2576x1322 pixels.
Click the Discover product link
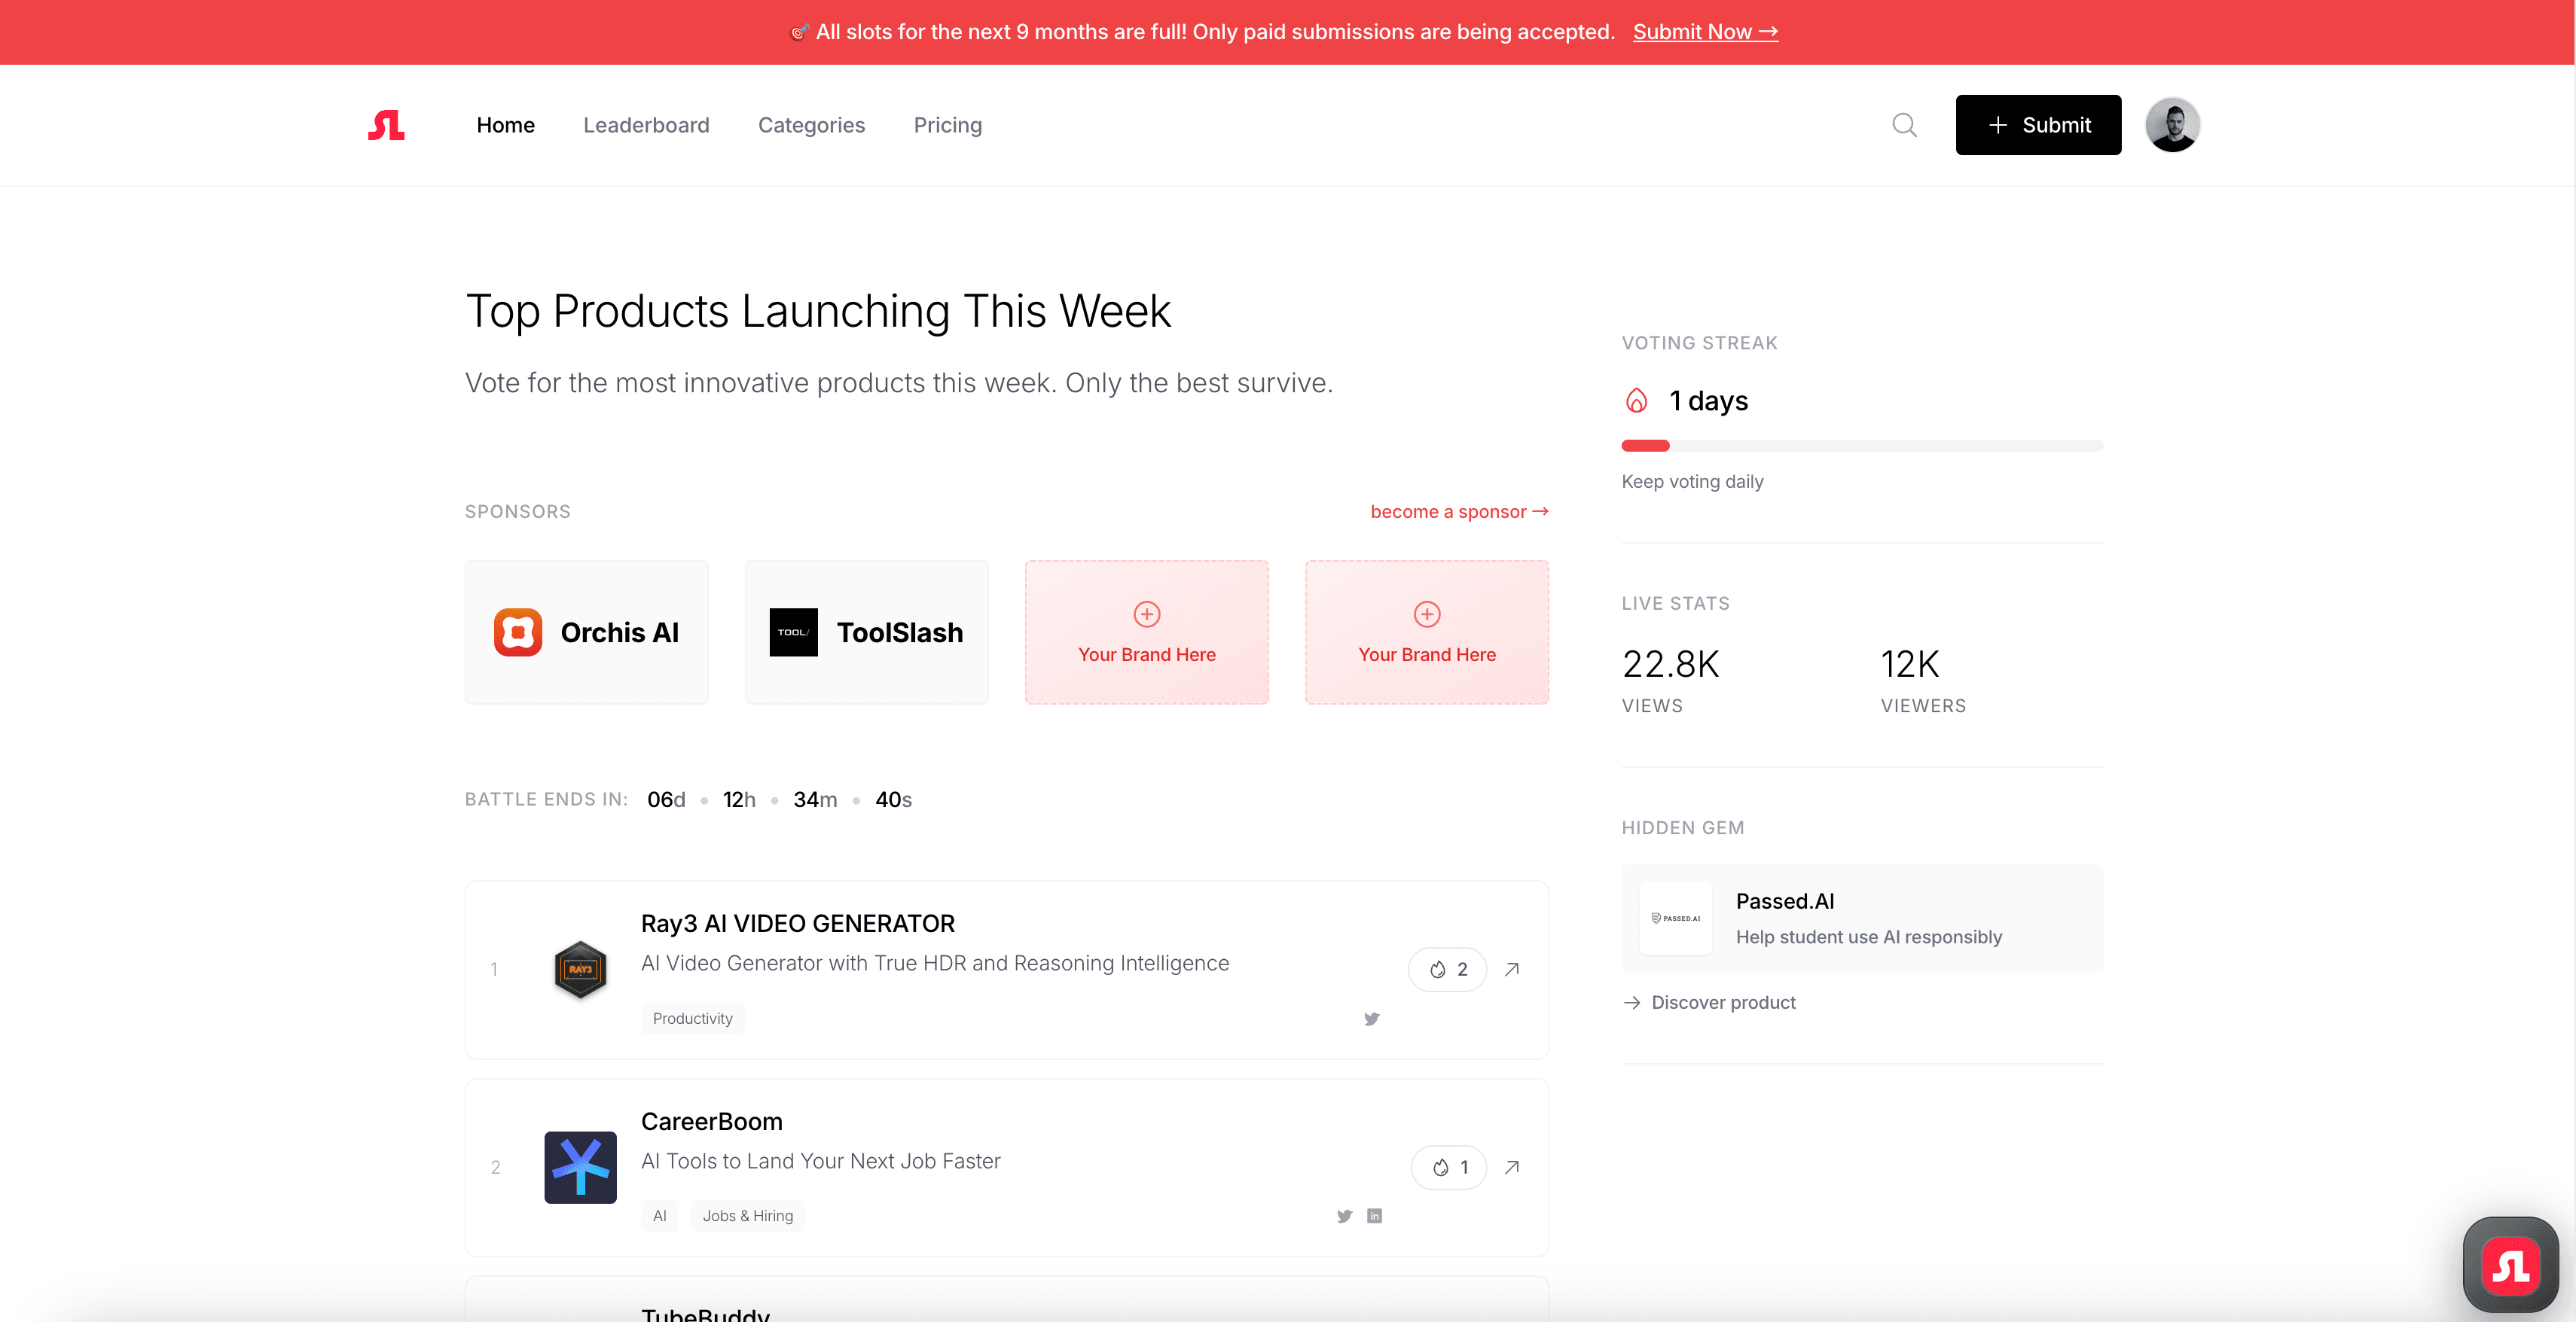[x=1709, y=1002]
